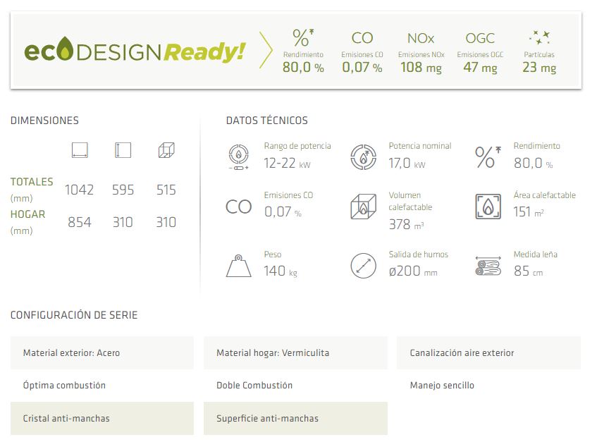597x442 pixels.
Task: Click the total width value 1042
Action: click(79, 190)
